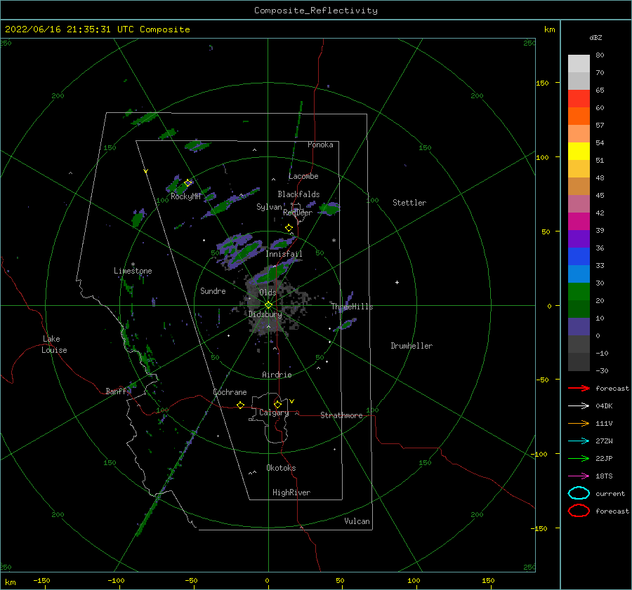Select the yellow 54 dBZ color swatch
Image resolution: width=632 pixels, height=590 pixels.
[x=579, y=151]
